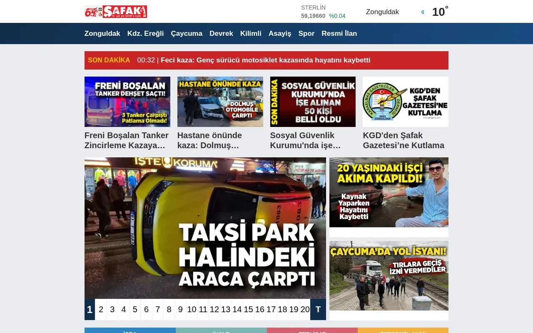Screen dimensions: 533x333
Task: Switch to the Asayiş tab
Action: [279, 33]
